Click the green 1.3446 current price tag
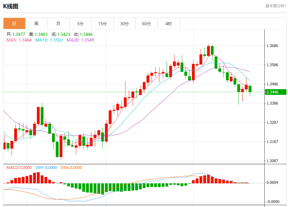The width and height of the screenshot is (288, 207). coord(276,92)
